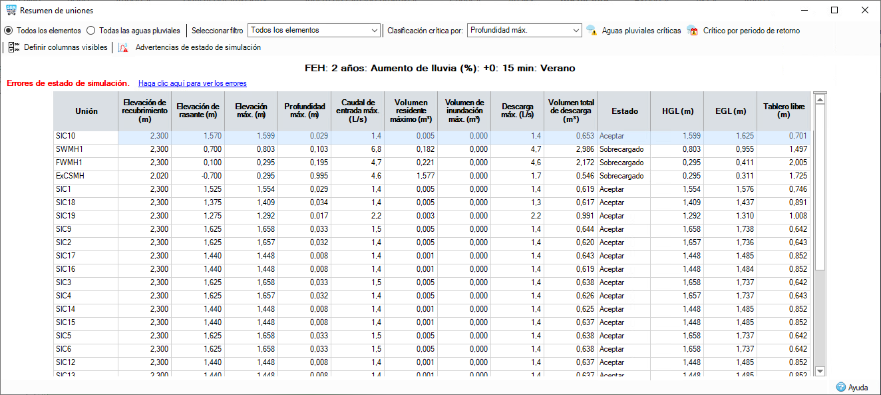Click the scrollbar down arrow
The height and width of the screenshot is (395, 881).
[820, 371]
